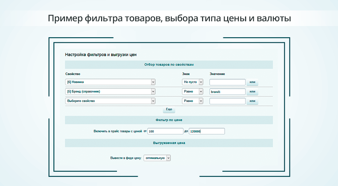Click the value field containing brand1
The height and width of the screenshot is (186, 338).
pyautogui.click(x=227, y=92)
